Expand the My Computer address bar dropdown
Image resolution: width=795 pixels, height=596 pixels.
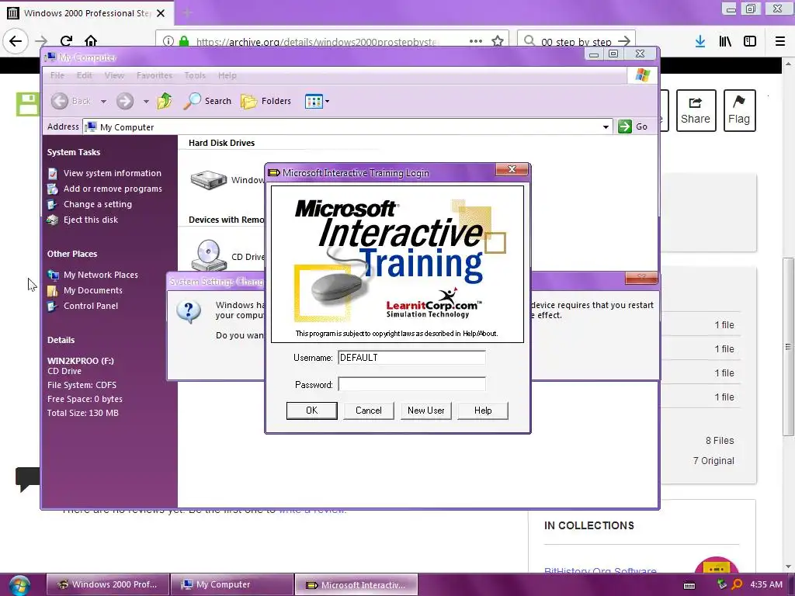click(x=606, y=126)
